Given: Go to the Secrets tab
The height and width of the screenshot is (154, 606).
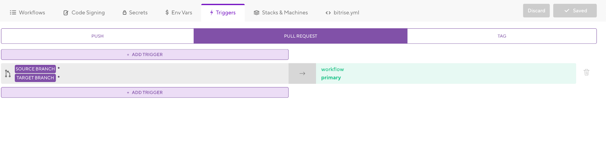Looking at the screenshot, I should tap(135, 12).
